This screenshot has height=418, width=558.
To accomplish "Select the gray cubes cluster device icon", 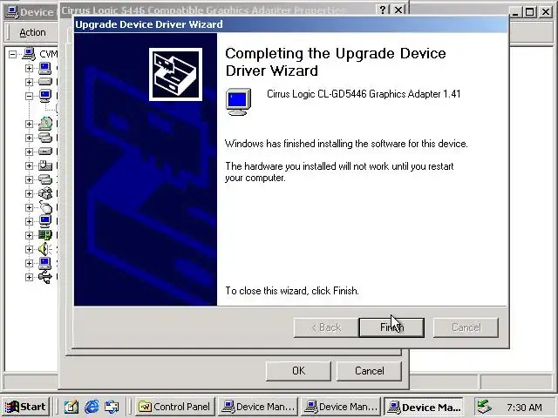I will pos(45,193).
